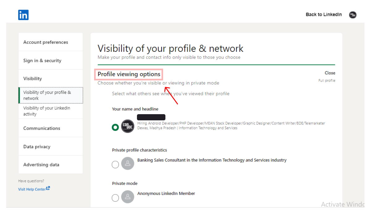
Task: Click the Back to LinkedIn link
Action: point(324,15)
